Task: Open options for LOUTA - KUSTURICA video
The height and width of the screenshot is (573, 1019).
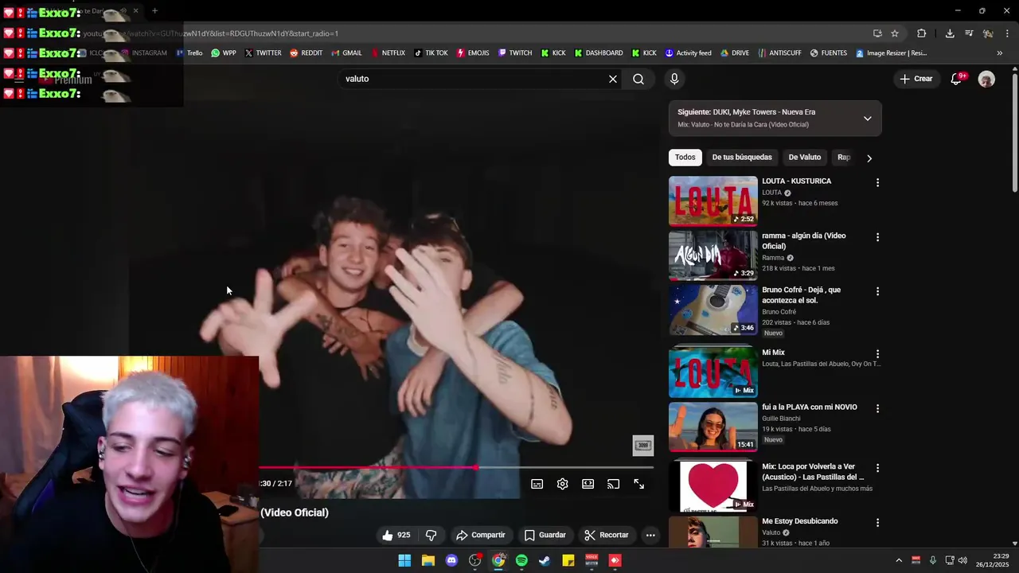Action: coord(878,182)
